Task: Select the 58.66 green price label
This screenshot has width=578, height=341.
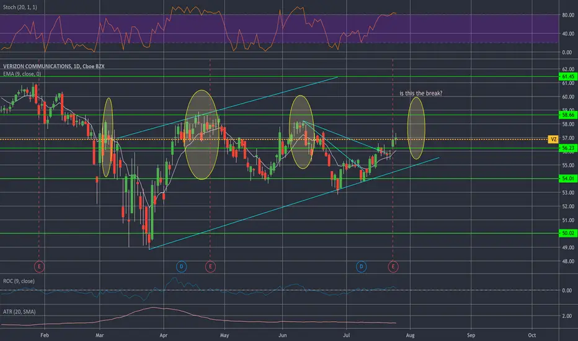Action: (567, 115)
